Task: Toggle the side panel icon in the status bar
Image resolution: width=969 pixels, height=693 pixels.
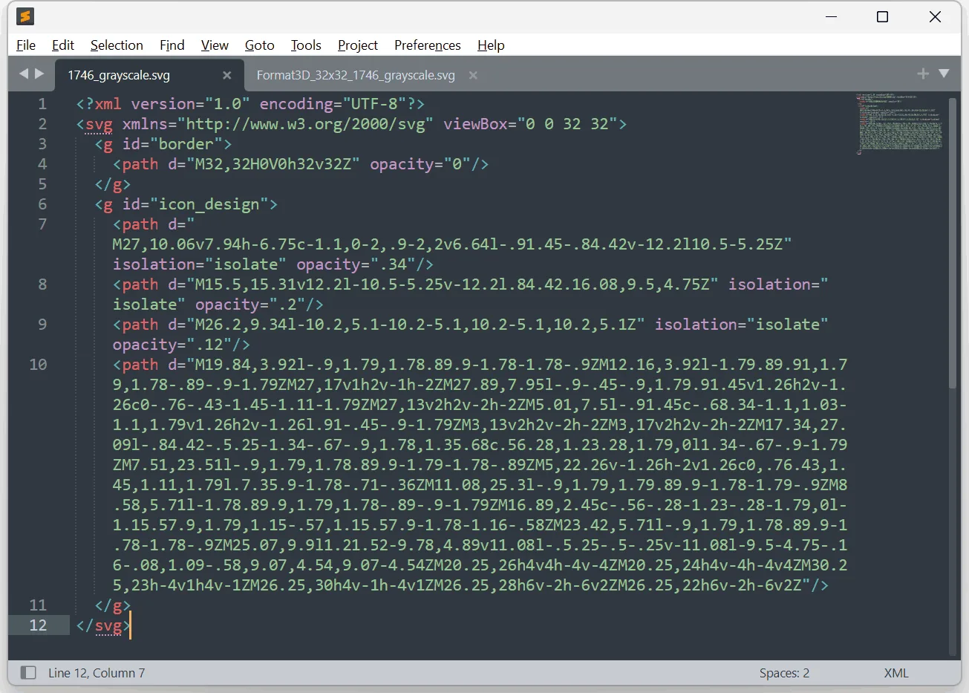Action: tap(27, 672)
